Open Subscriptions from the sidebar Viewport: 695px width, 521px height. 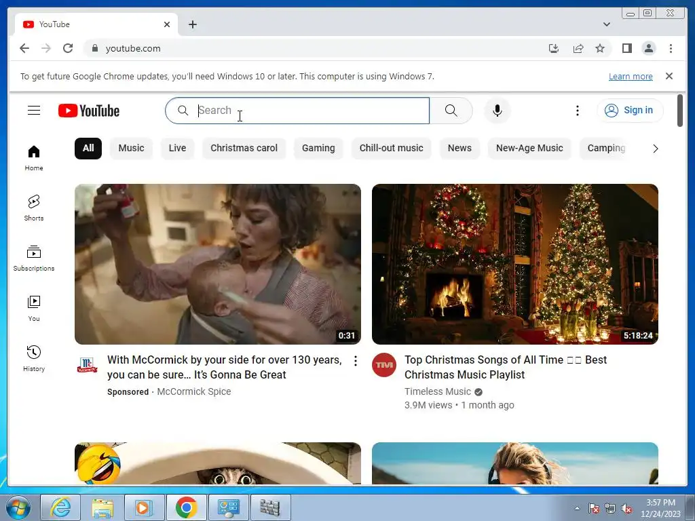[34, 258]
